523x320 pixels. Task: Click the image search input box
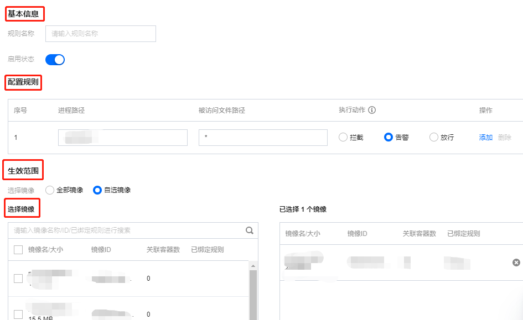tap(126, 230)
